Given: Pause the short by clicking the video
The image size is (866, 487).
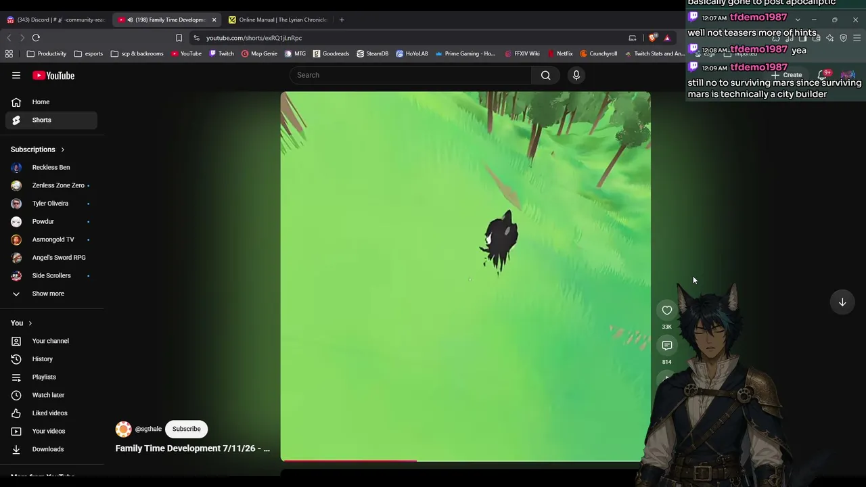Looking at the screenshot, I should tap(465, 277).
